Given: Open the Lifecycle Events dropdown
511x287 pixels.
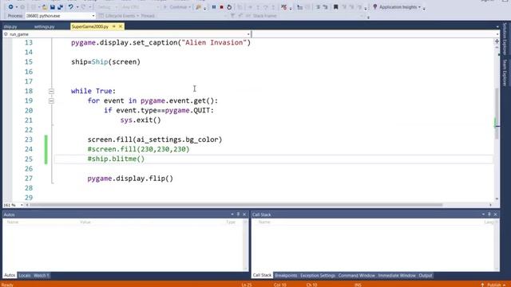Looking at the screenshot, I should [137, 16].
